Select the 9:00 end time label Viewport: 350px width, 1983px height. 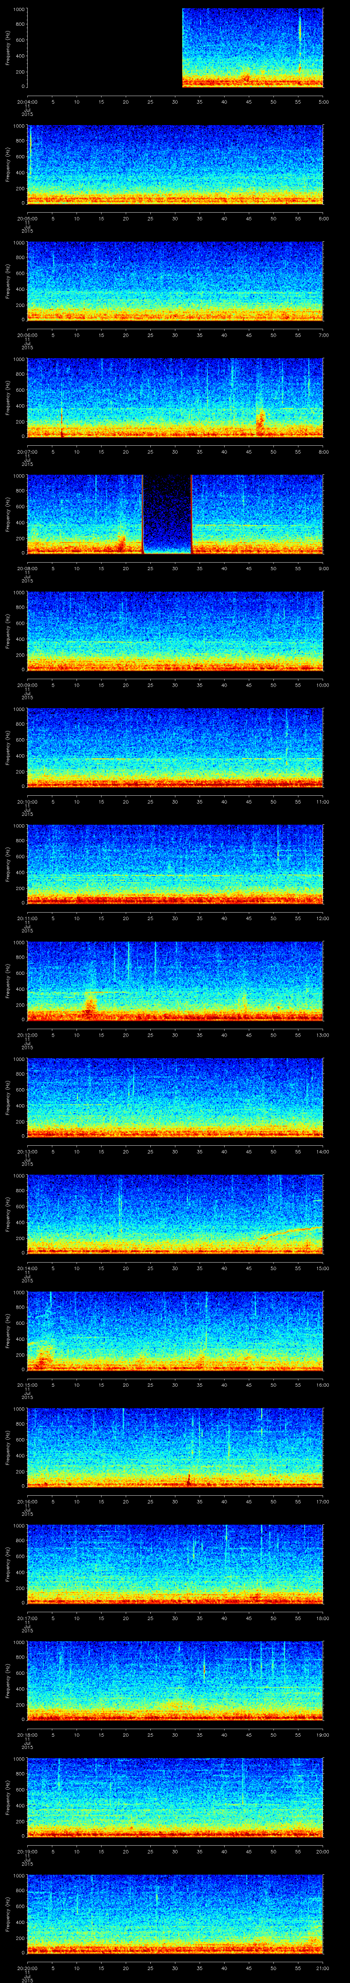[323, 568]
